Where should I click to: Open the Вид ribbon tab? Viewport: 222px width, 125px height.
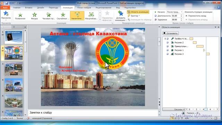[x=118, y=8]
